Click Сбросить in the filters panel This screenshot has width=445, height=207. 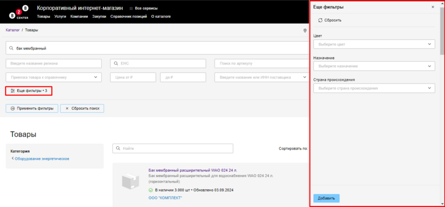(x=330, y=21)
